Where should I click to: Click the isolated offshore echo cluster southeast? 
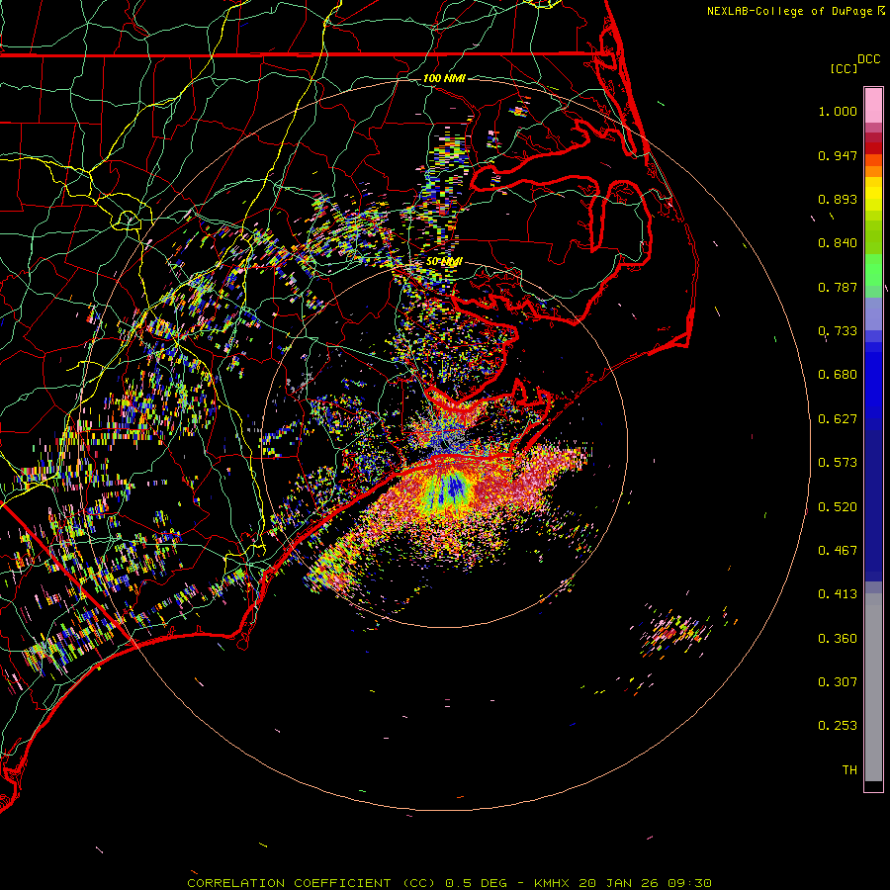pyautogui.click(x=675, y=632)
